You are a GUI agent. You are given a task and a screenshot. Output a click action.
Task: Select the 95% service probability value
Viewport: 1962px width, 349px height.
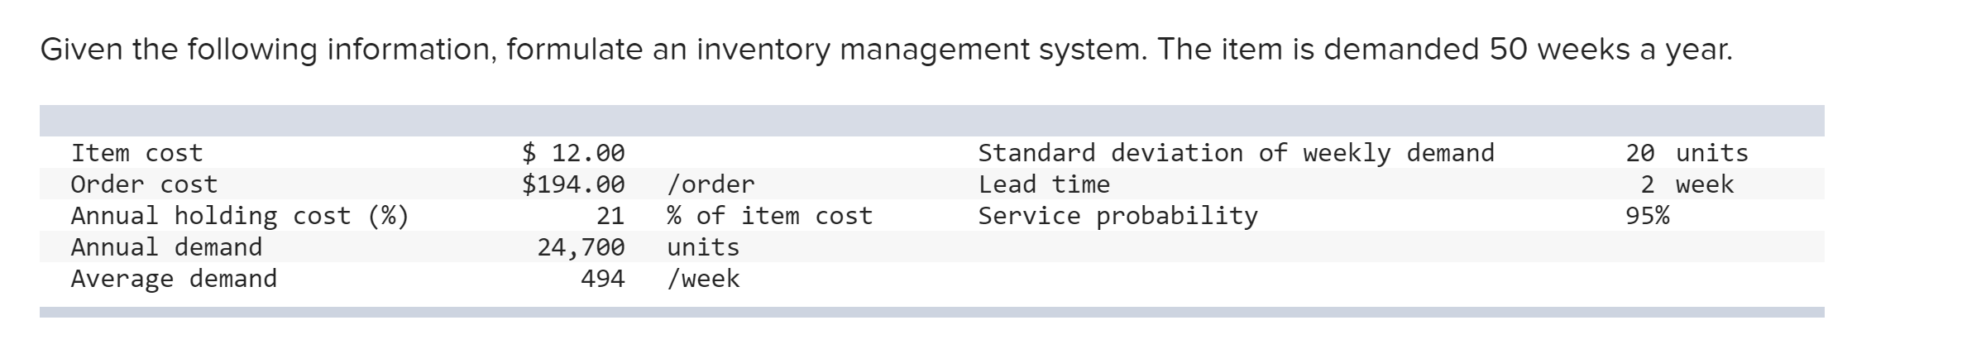1648,216
